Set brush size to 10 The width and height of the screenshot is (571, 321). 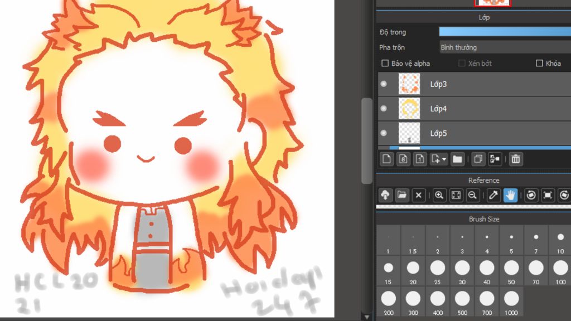(x=560, y=240)
